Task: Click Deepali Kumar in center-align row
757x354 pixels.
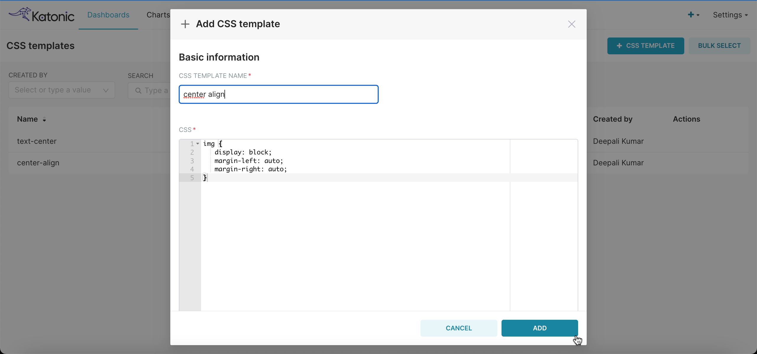Action: (618, 163)
